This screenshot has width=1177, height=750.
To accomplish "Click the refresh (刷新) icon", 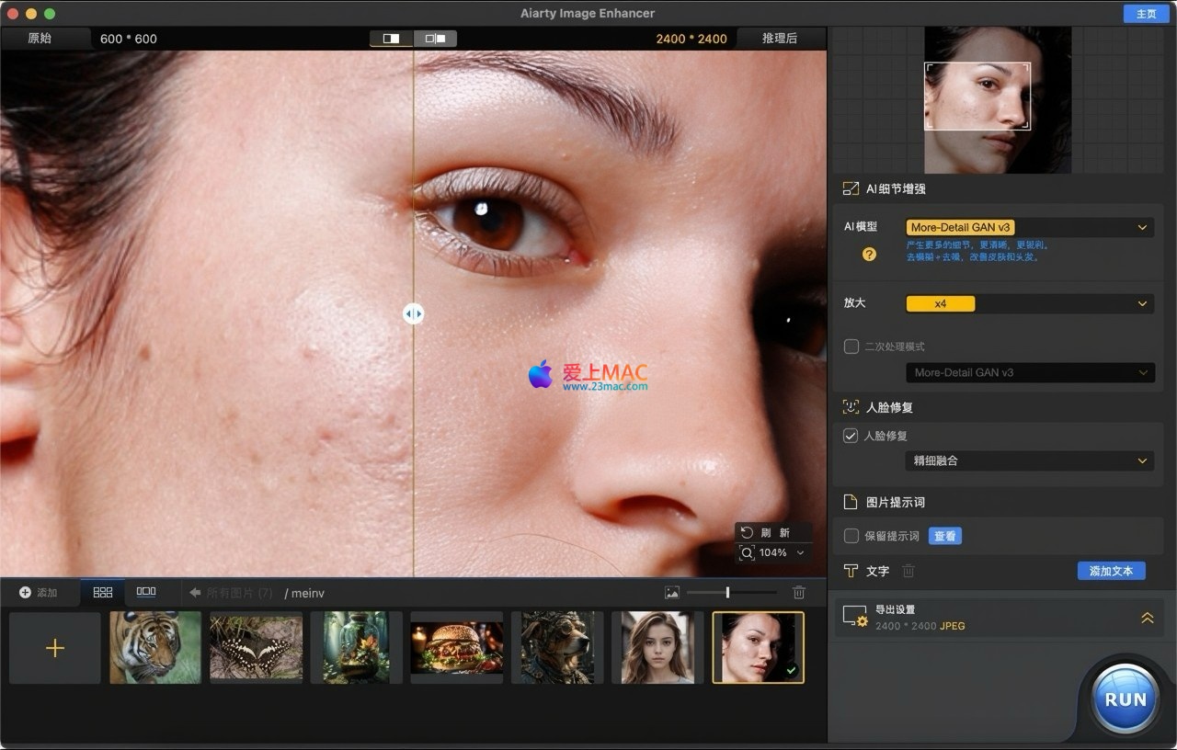I will (748, 532).
